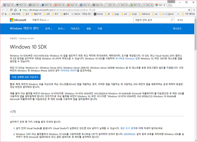The height and width of the screenshot is (142, 197).
Task: Click the search magnifier icon
Action: click(172, 20)
